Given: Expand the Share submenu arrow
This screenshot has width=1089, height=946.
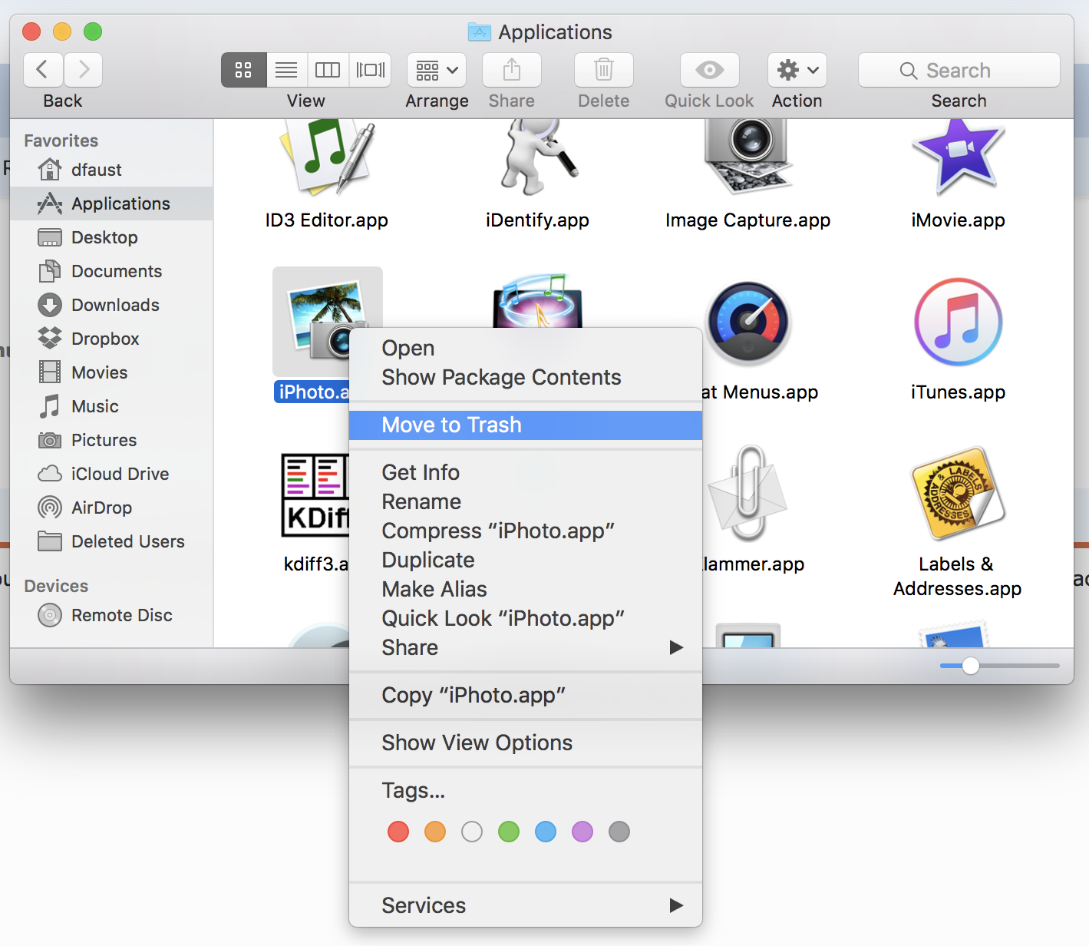Looking at the screenshot, I should 676,647.
